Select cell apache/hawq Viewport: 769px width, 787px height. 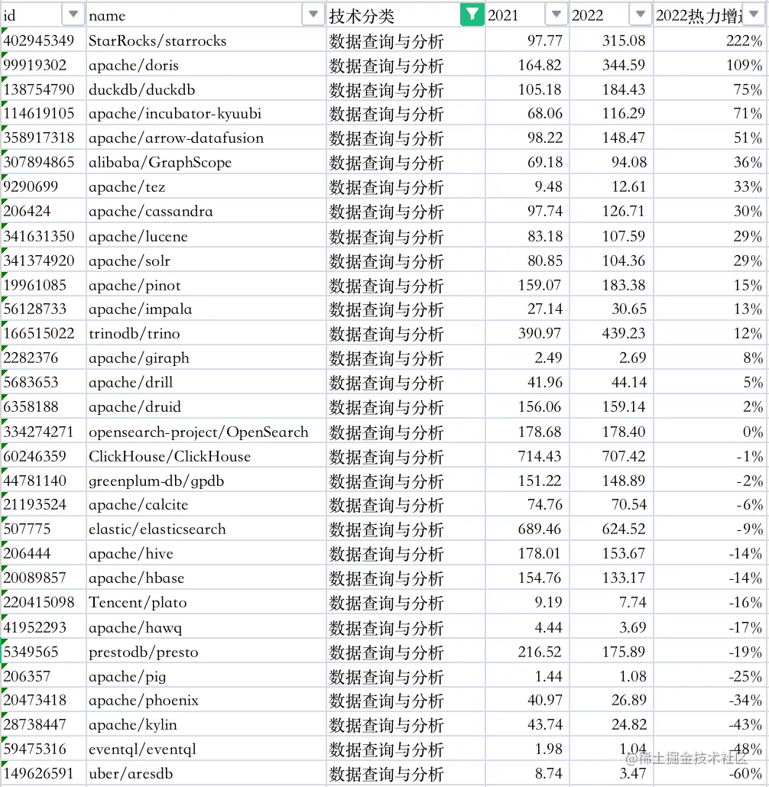pyautogui.click(x=206, y=627)
